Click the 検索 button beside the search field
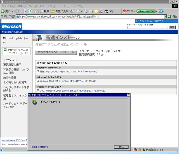The width and height of the screenshot is (179, 154). point(172,27)
